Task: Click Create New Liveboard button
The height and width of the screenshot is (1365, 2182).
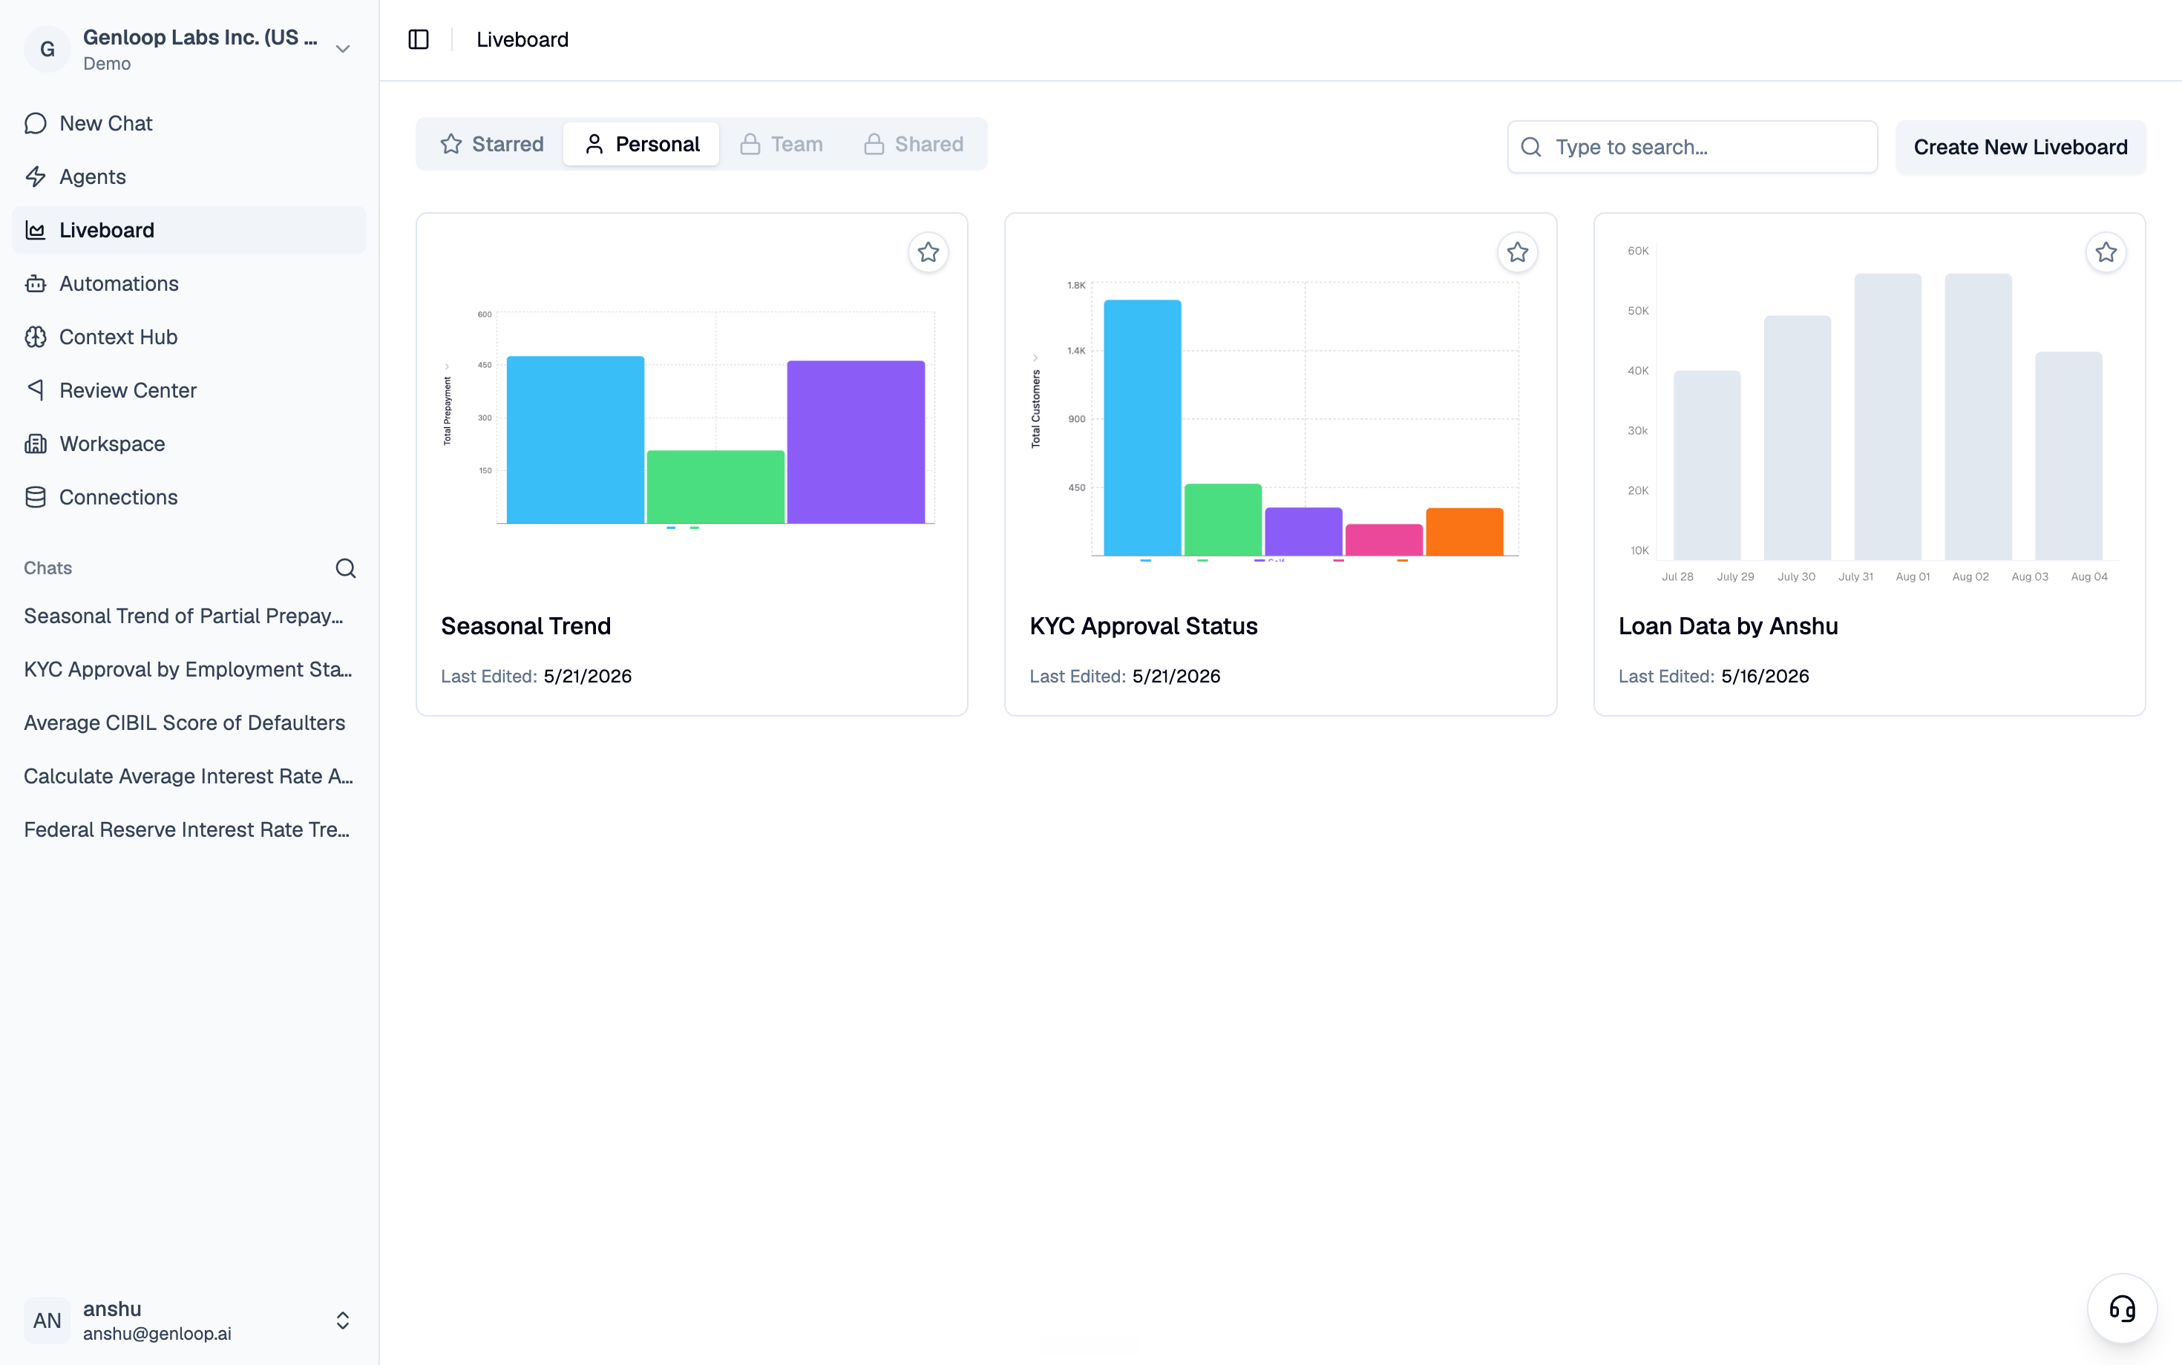Action: pyautogui.click(x=2020, y=147)
